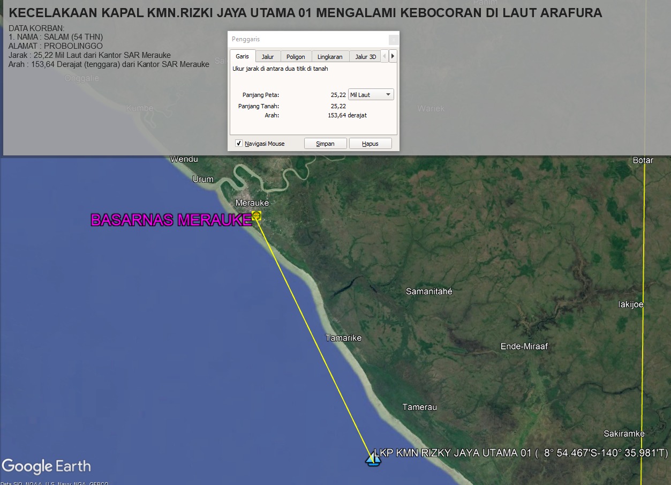Screen dimensions: 671x485
Task: Click the Hapus button
Action: click(x=371, y=144)
